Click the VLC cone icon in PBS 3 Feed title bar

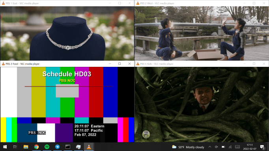[3, 64]
